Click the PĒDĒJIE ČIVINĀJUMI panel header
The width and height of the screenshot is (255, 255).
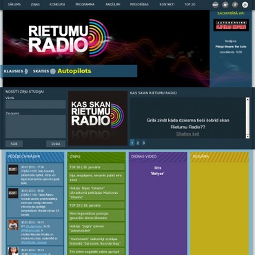[35, 156]
